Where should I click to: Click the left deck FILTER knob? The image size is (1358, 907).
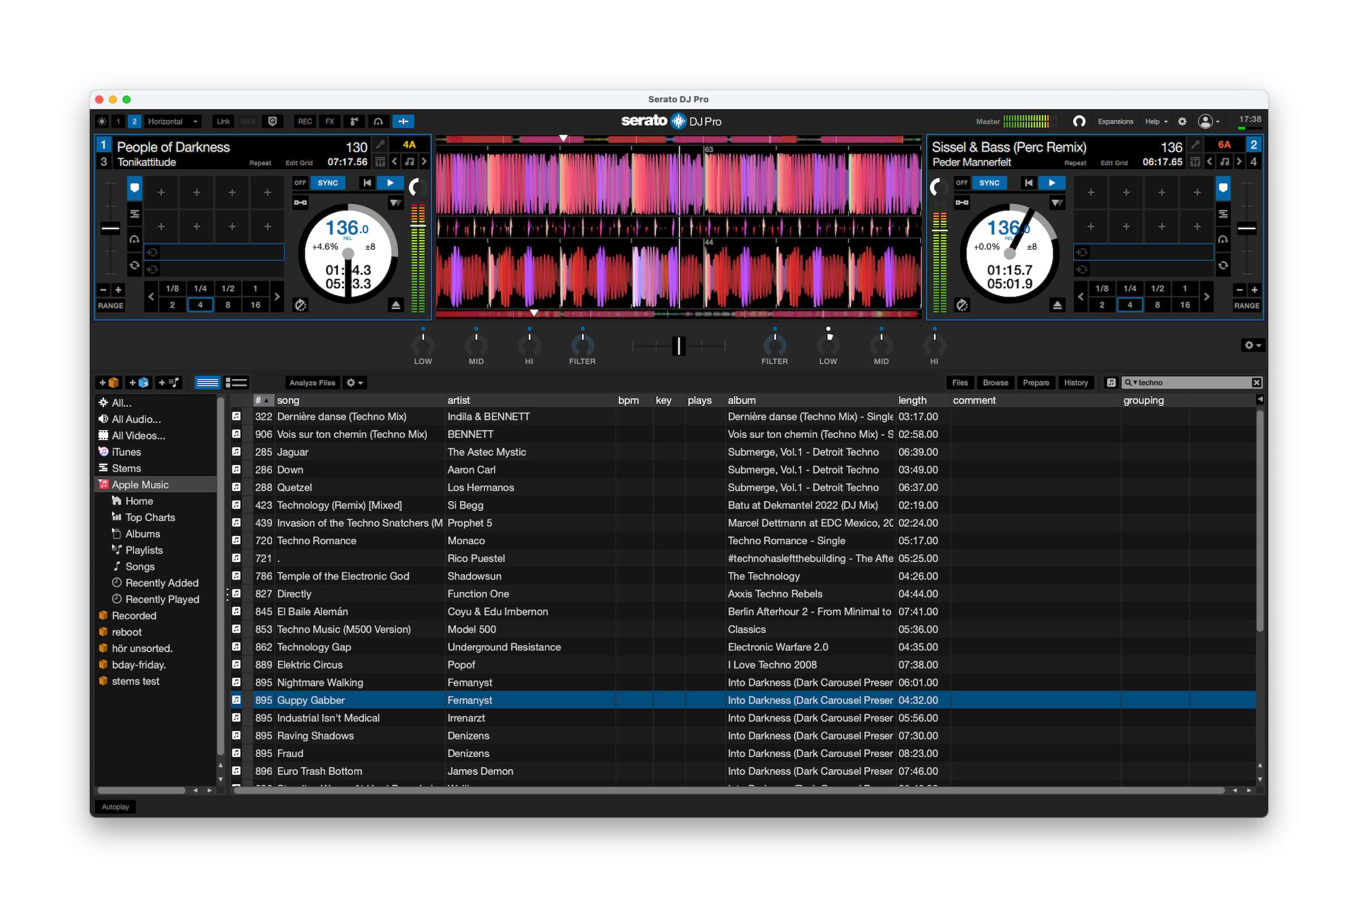pyautogui.click(x=582, y=346)
